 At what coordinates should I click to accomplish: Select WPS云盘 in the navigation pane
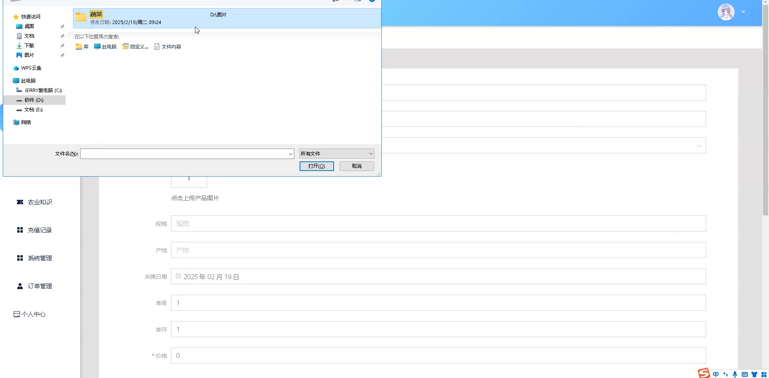pyautogui.click(x=31, y=68)
